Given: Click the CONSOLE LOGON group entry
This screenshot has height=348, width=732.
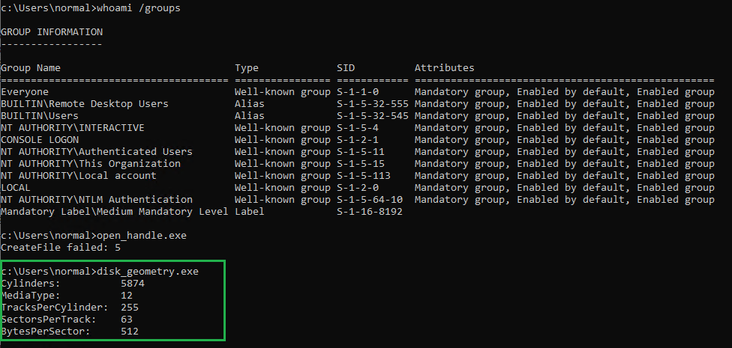Looking at the screenshot, I should tap(40, 140).
